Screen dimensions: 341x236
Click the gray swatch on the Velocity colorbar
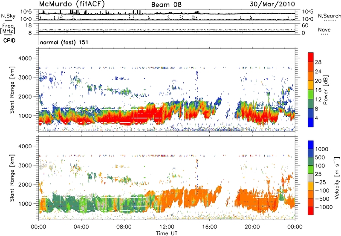(x=311, y=178)
